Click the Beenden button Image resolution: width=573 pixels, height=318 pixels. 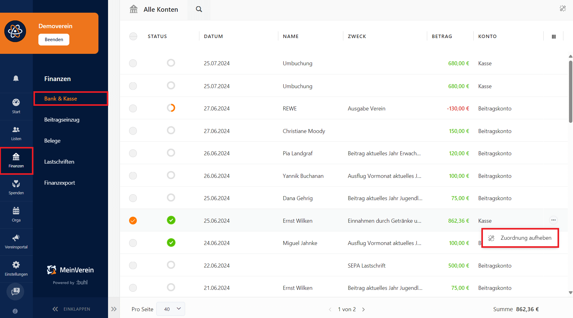click(54, 40)
